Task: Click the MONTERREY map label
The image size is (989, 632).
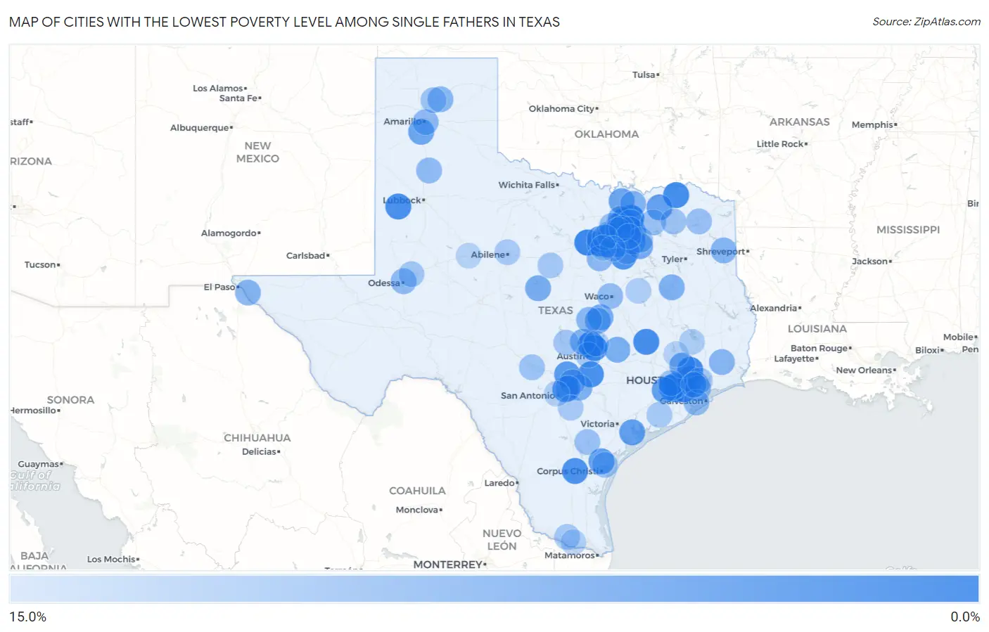Action: (x=448, y=565)
